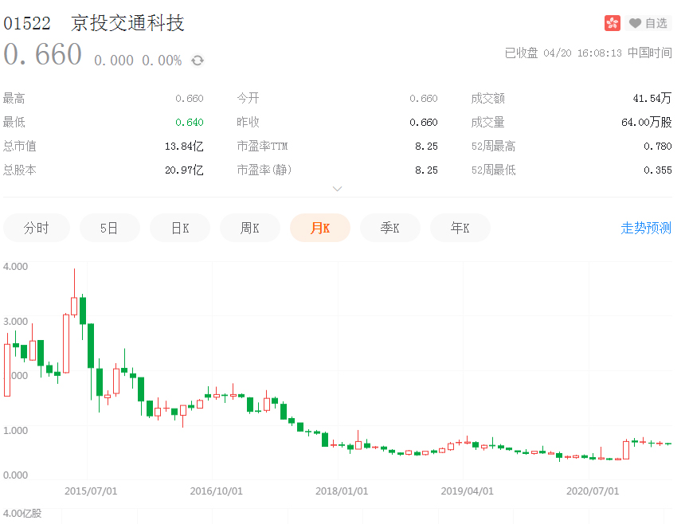Image resolution: width=685 pixels, height=524 pixels.
Task: Switch to 5日 chart tab
Action: pyautogui.click(x=109, y=228)
